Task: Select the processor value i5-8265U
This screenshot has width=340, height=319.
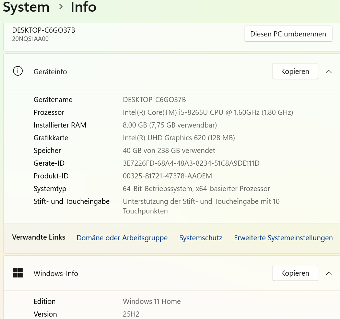Action: 208,112
